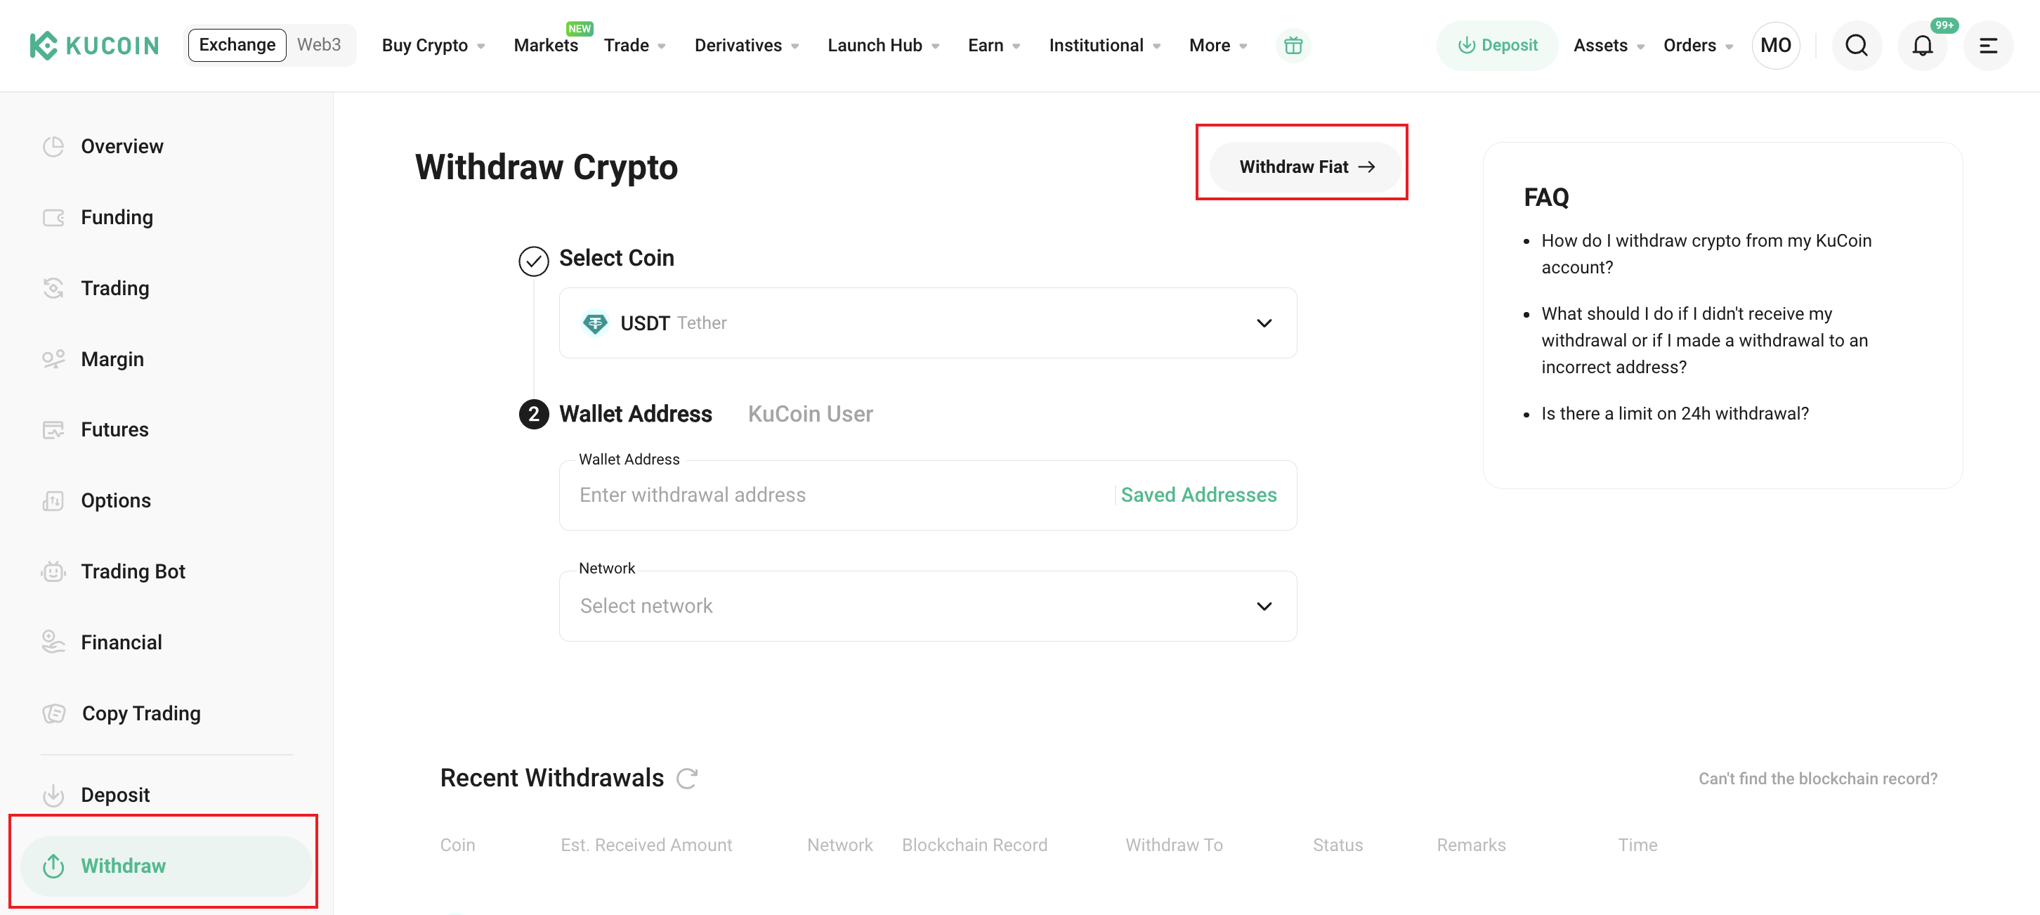
Task: Open the hamburger menu icon
Action: point(1988,46)
